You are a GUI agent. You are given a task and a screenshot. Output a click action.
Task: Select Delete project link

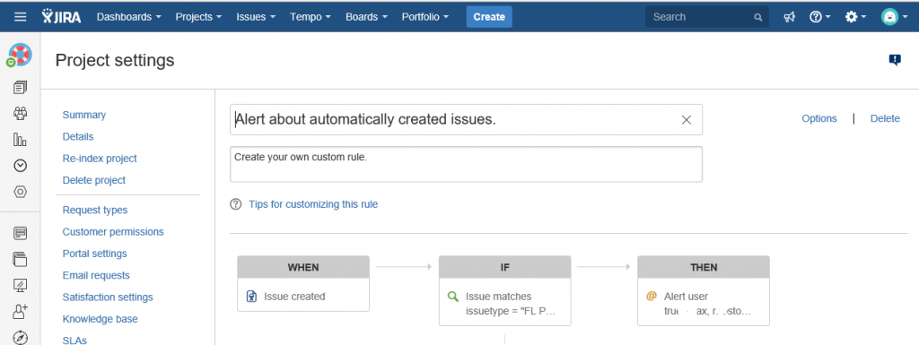[93, 180]
